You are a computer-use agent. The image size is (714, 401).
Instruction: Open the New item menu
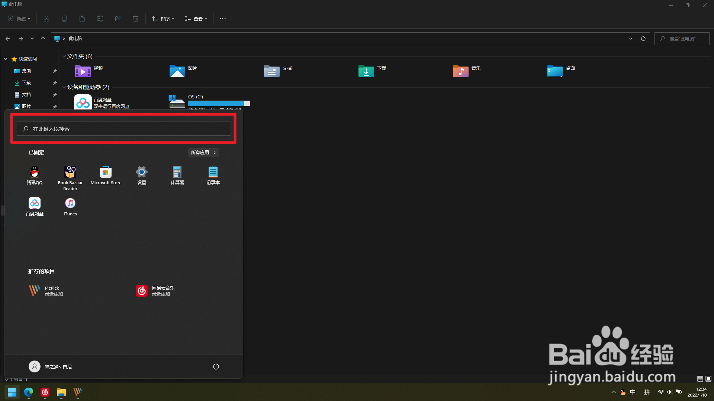19,19
